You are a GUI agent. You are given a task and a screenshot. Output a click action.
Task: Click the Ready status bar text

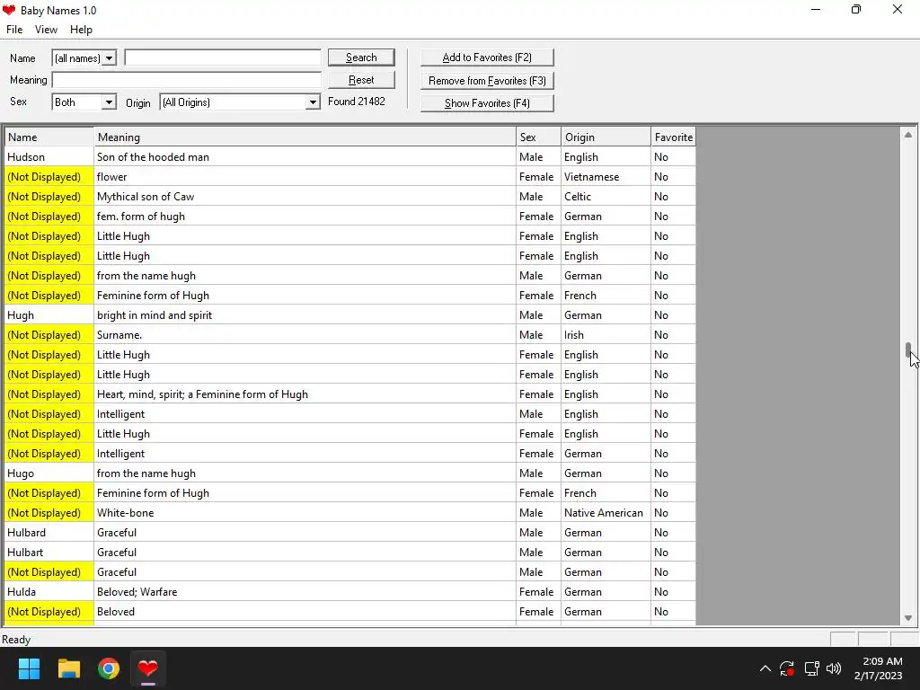(x=16, y=640)
